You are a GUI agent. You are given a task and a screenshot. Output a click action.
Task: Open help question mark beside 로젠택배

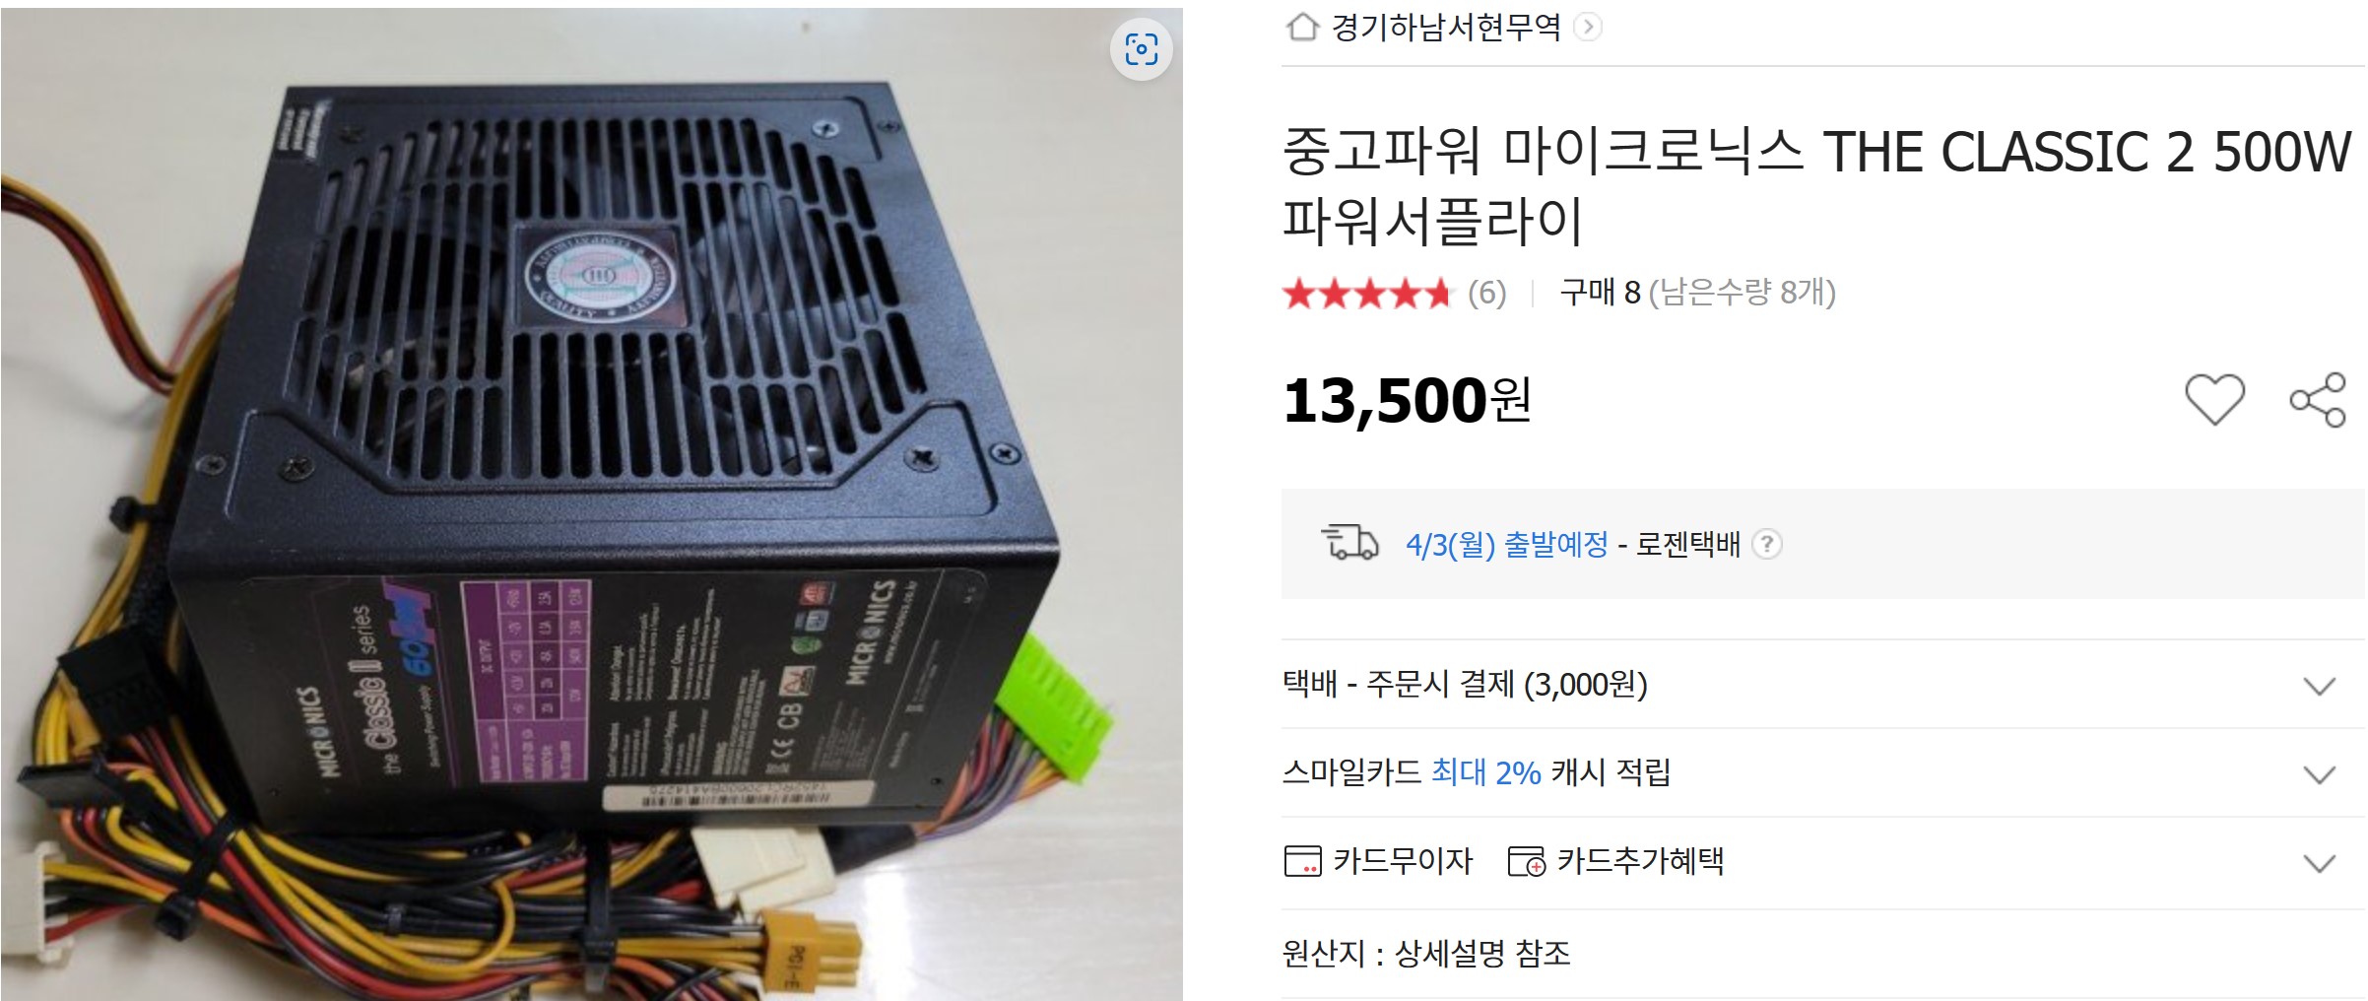[x=1767, y=544]
